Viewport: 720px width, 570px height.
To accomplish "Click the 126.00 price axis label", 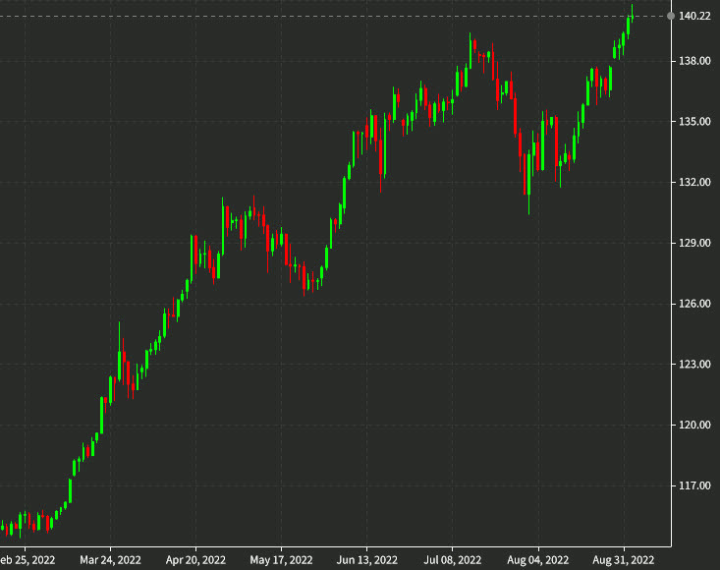I will [x=694, y=304].
